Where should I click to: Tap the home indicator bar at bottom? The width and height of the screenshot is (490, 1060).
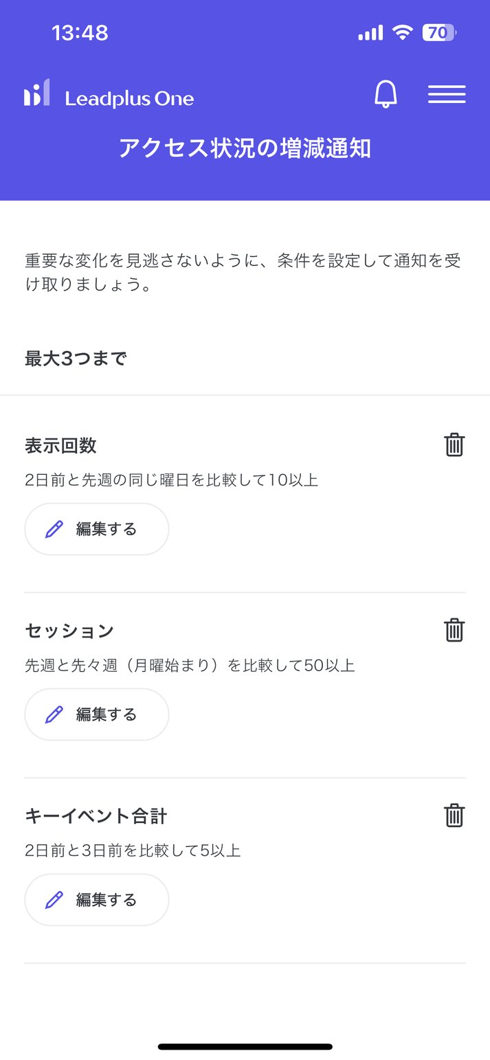[x=245, y=1046]
